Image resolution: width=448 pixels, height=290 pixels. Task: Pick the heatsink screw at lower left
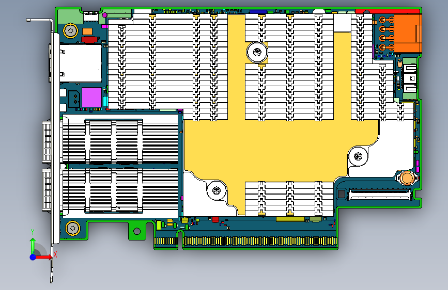tap(217, 190)
